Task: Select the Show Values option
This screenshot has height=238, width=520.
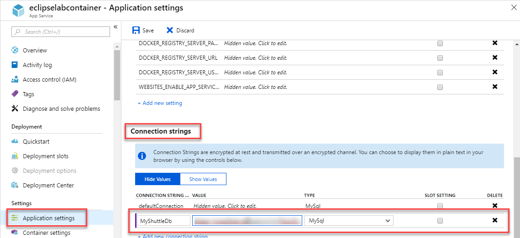Action: pyautogui.click(x=203, y=179)
